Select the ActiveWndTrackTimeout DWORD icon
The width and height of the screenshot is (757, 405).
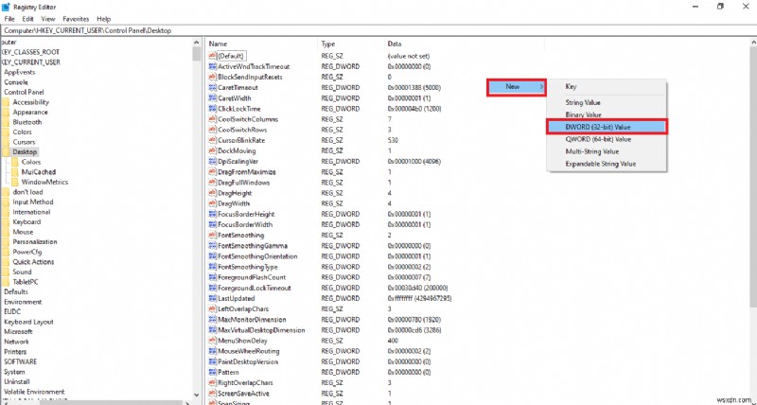tap(212, 66)
